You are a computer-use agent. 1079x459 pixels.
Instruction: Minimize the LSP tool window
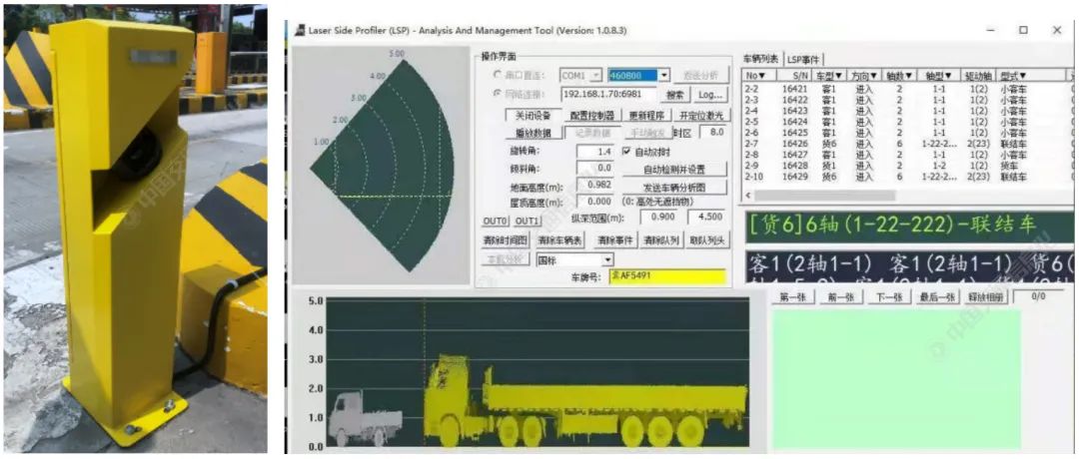[989, 30]
